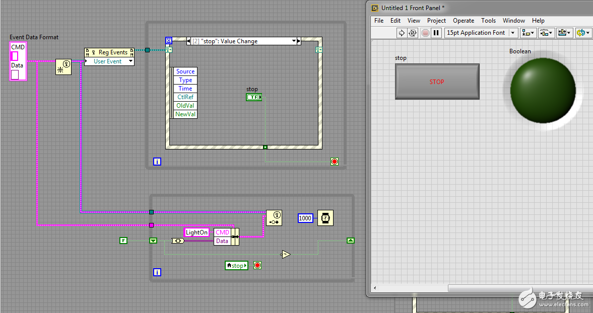Go to previous event case arrow

(189, 41)
